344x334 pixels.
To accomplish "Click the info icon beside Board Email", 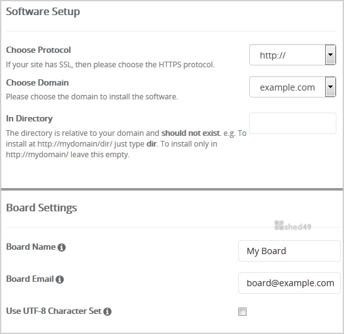I will click(x=60, y=279).
